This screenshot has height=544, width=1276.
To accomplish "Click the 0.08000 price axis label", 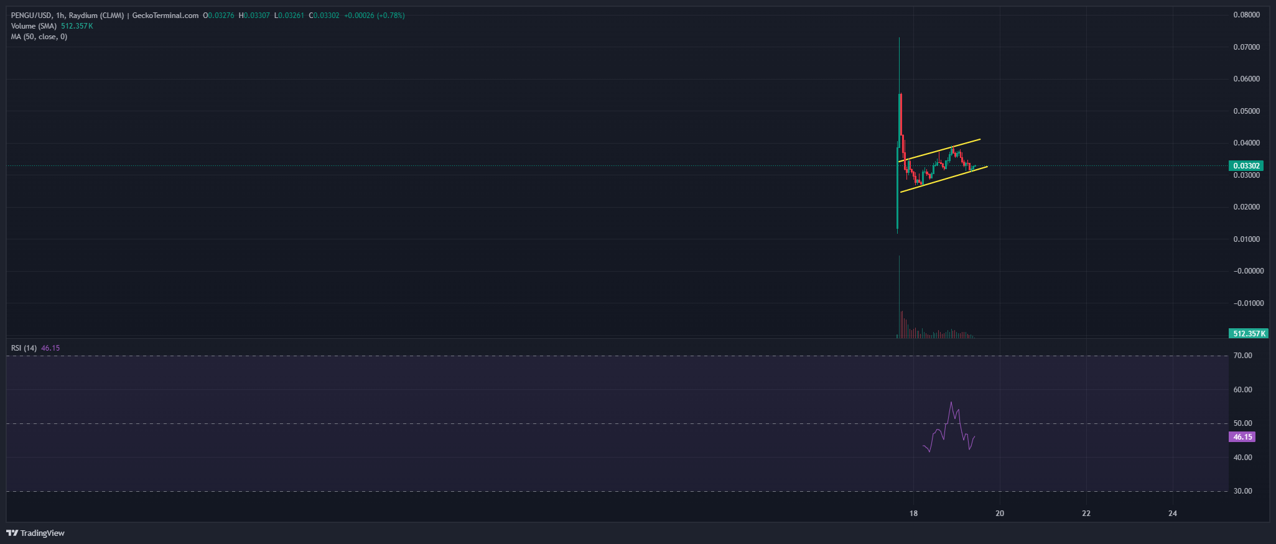I will coord(1246,15).
